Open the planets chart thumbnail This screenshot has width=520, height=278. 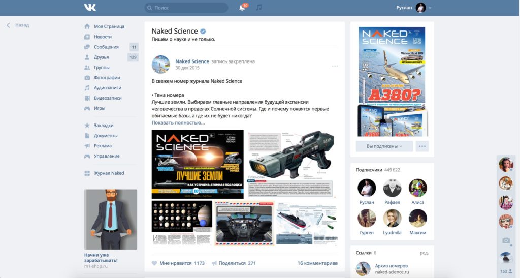[182, 223]
